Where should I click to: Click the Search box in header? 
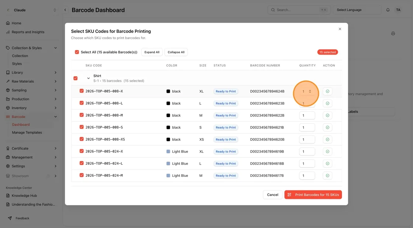tap(299, 10)
